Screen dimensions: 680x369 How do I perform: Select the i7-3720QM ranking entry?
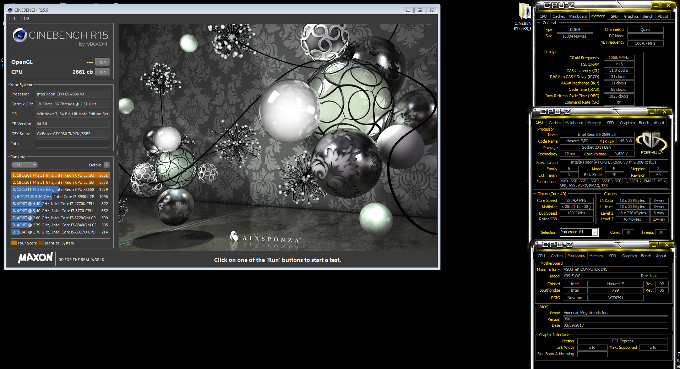tap(60, 218)
